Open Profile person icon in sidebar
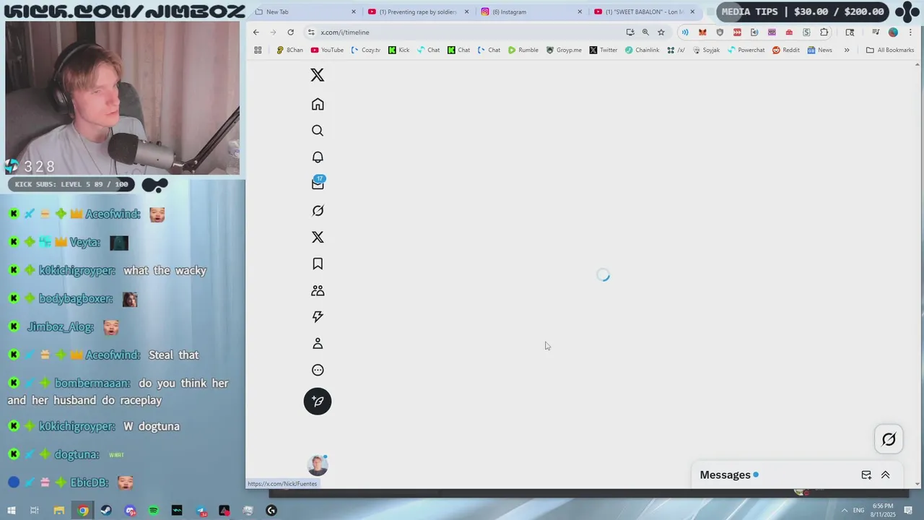The height and width of the screenshot is (520, 924). click(318, 343)
